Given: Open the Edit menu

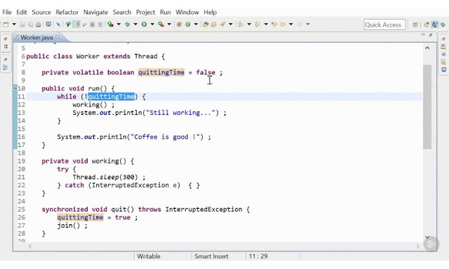Looking at the screenshot, I should (22, 13).
